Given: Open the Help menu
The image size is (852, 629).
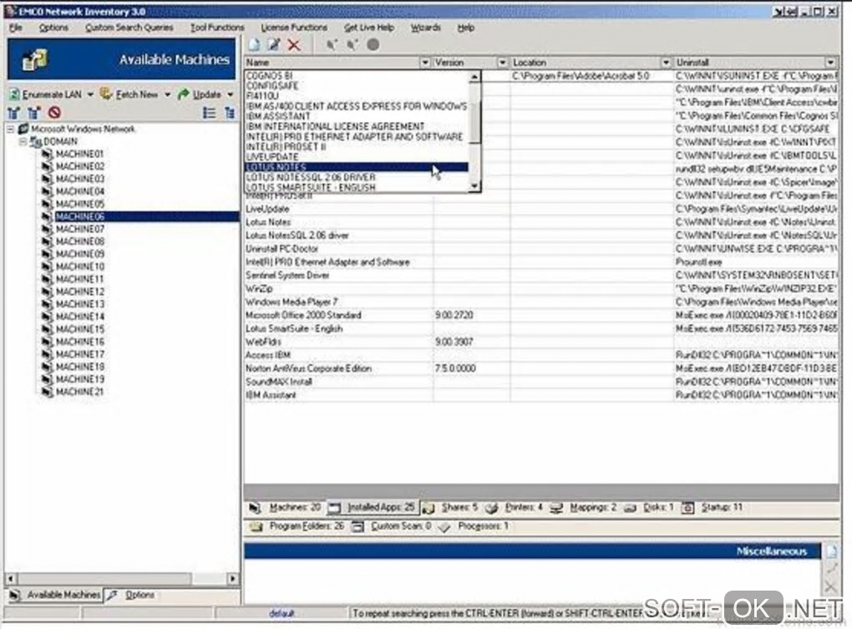Looking at the screenshot, I should pyautogui.click(x=465, y=28).
